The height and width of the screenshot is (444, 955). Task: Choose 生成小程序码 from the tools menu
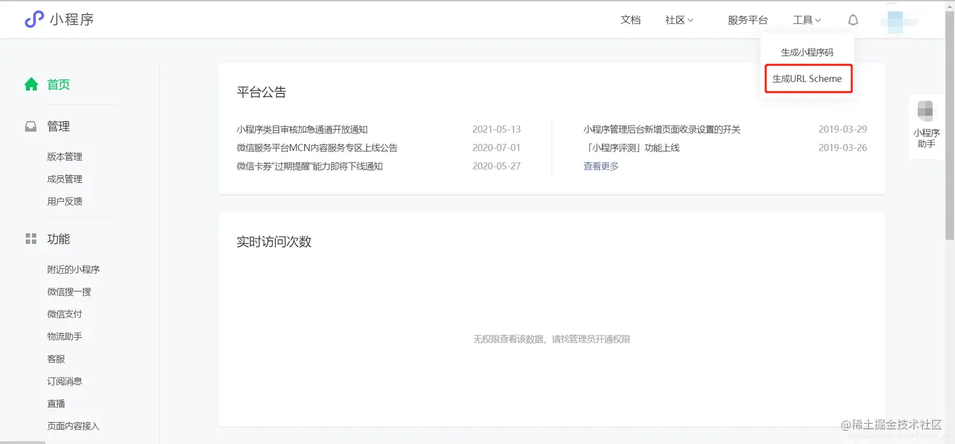pyautogui.click(x=808, y=52)
